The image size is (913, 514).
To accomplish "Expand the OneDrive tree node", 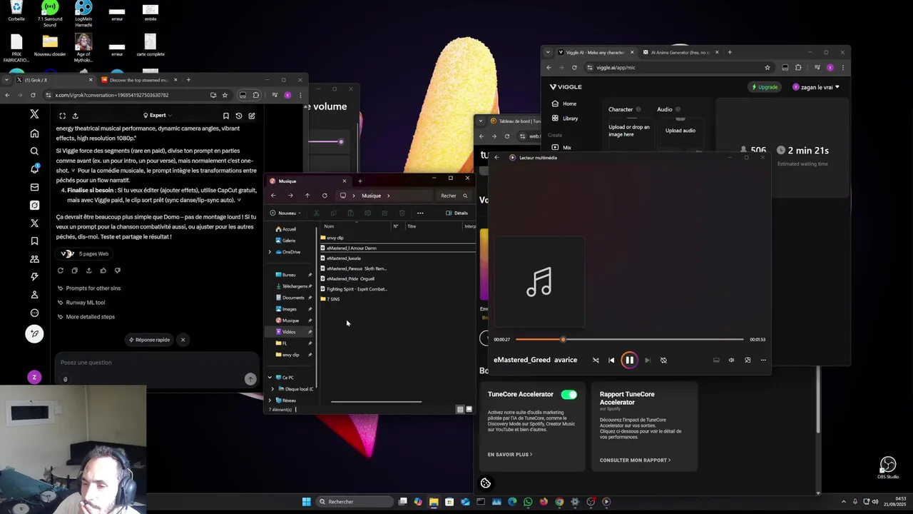I will click(x=270, y=252).
